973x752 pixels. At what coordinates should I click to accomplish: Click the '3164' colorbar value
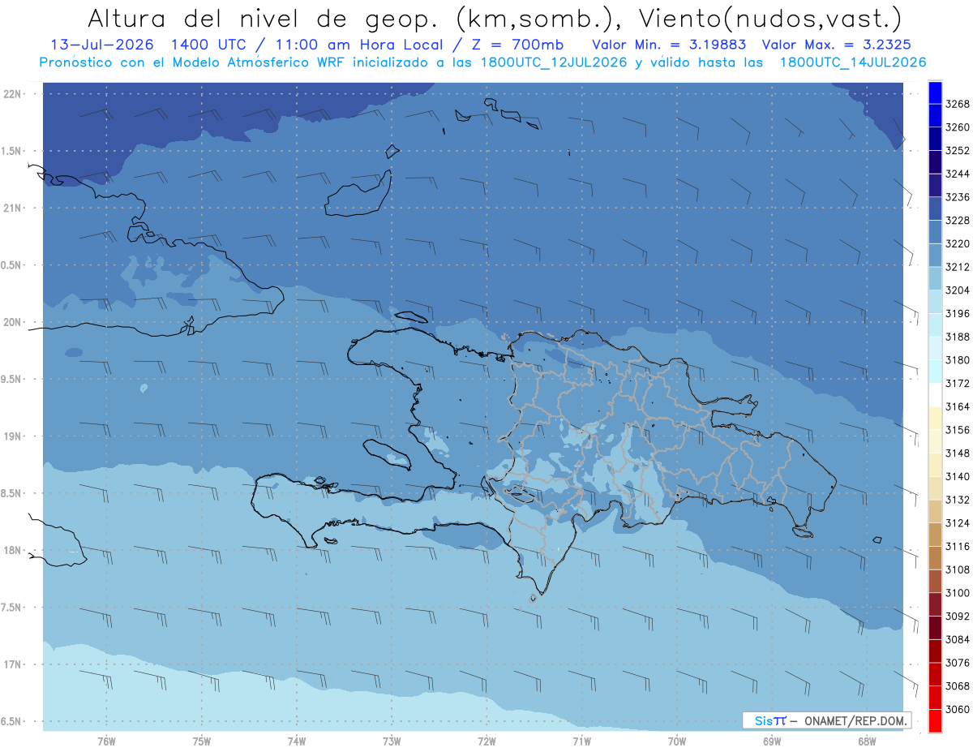958,406
